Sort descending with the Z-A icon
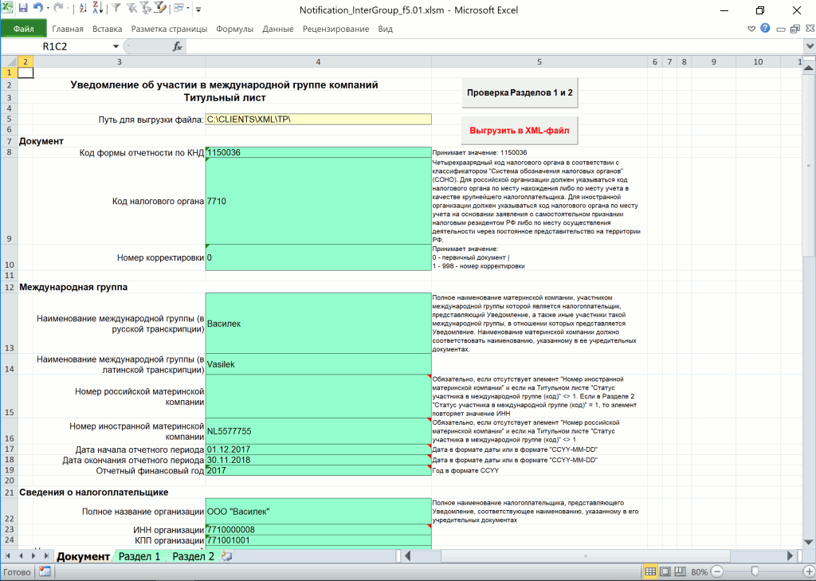 (98, 9)
